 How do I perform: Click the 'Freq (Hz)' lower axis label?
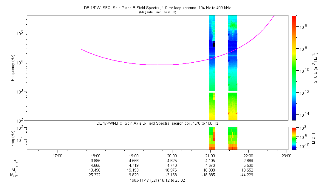click(x=13, y=138)
